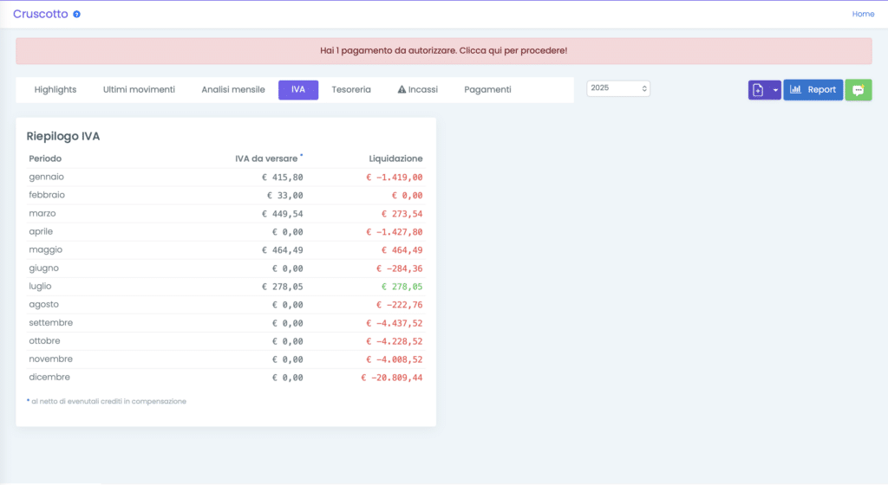Open the 2025 year selector
The width and height of the screenshot is (888, 485).
[618, 88]
